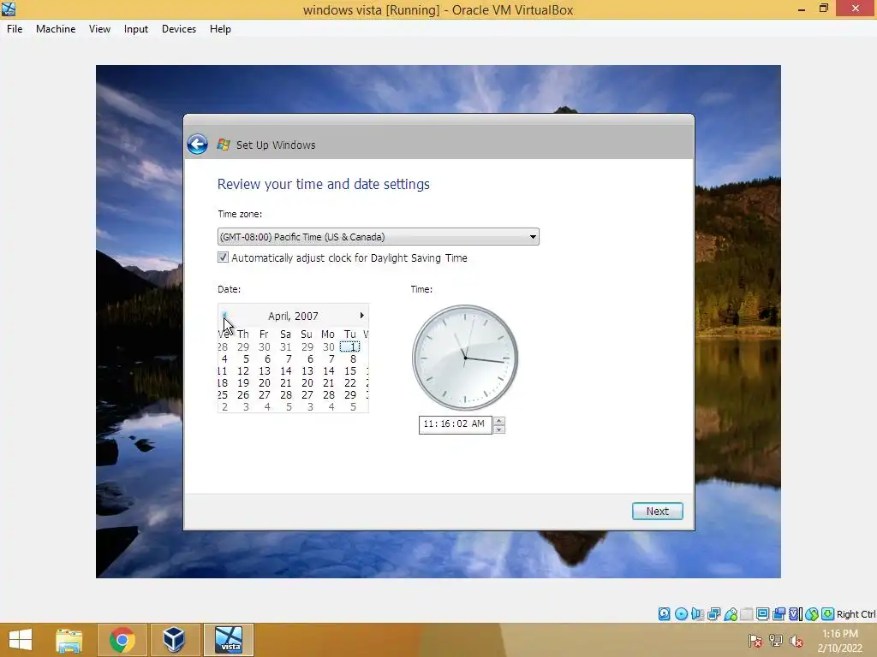
Task: Click the optical disk indicator in VirtualBox status bar
Action: 681,614
